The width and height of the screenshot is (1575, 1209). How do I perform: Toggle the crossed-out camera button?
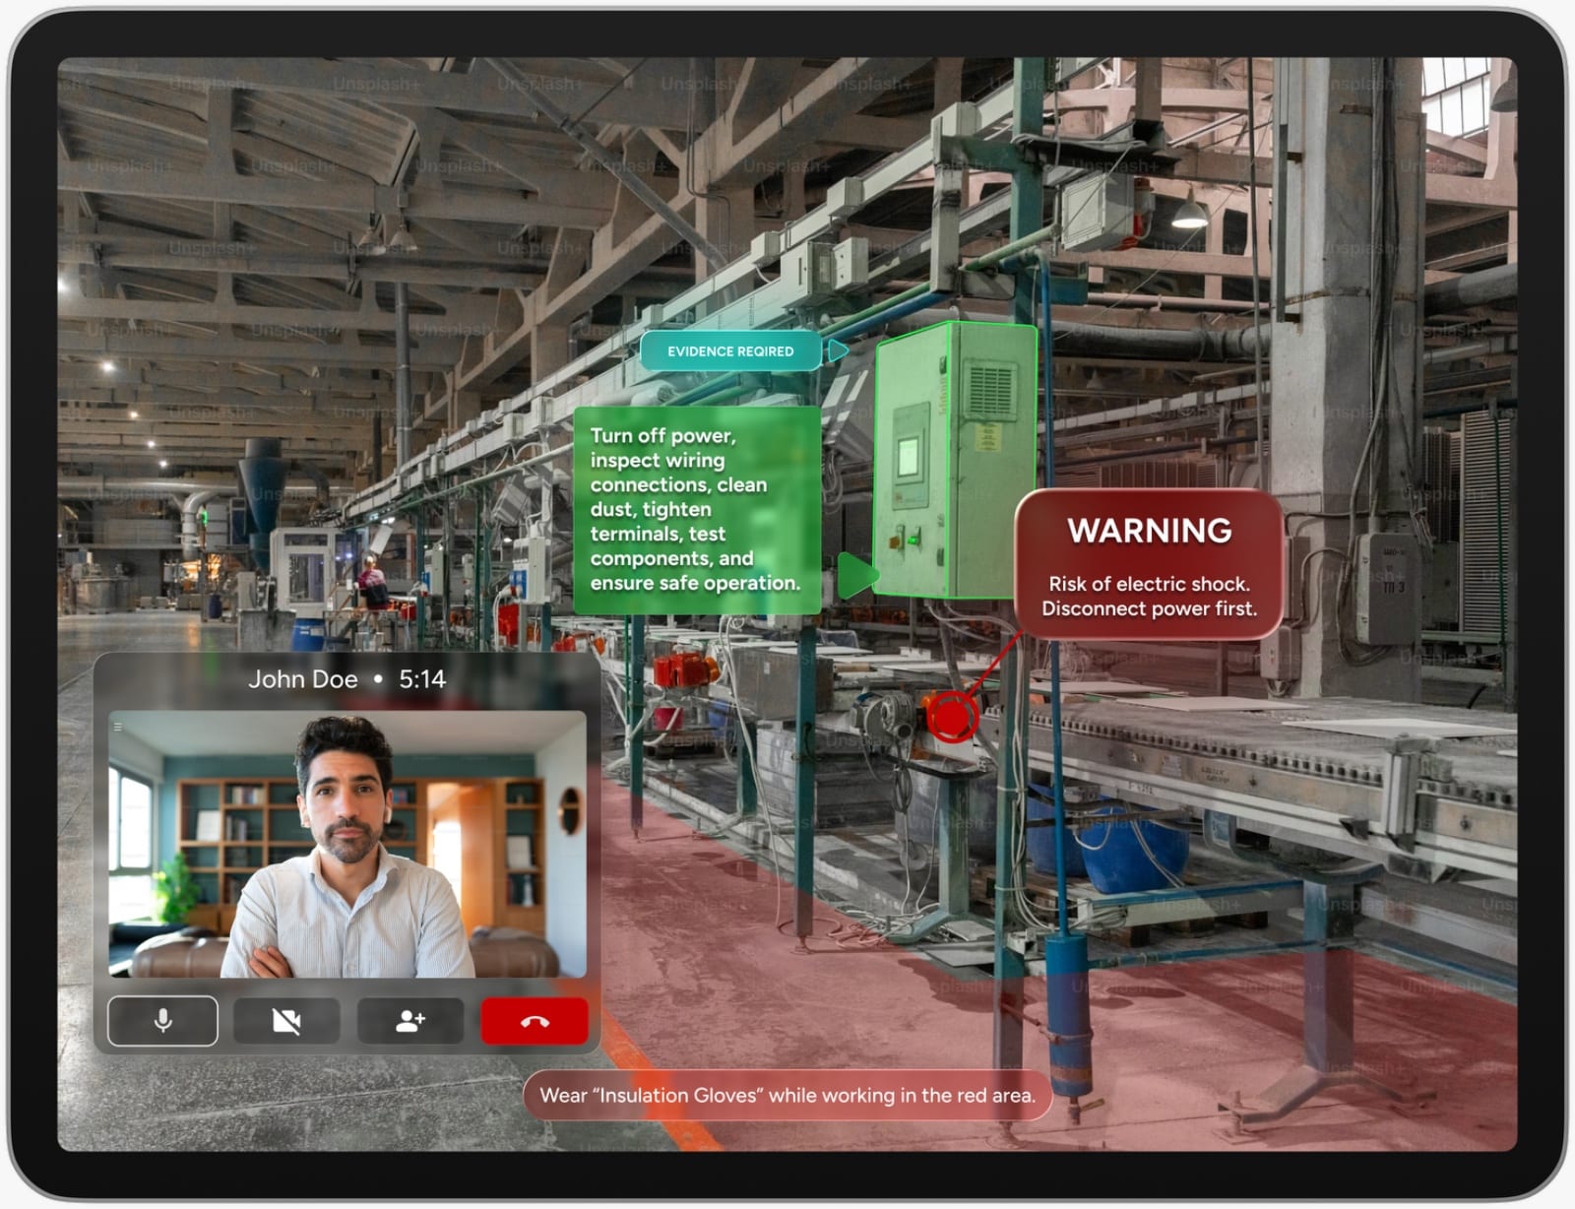(286, 1021)
